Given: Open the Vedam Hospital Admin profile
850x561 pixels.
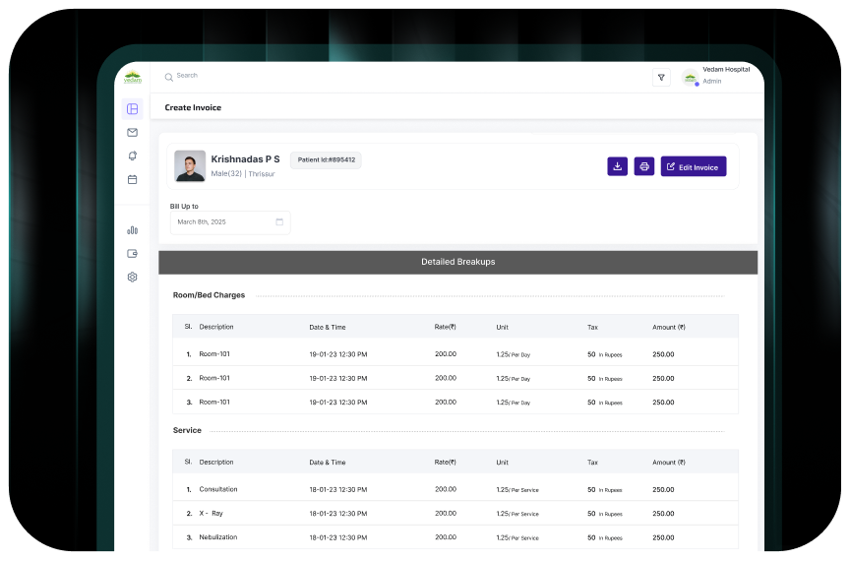Looking at the screenshot, I should 716,76.
